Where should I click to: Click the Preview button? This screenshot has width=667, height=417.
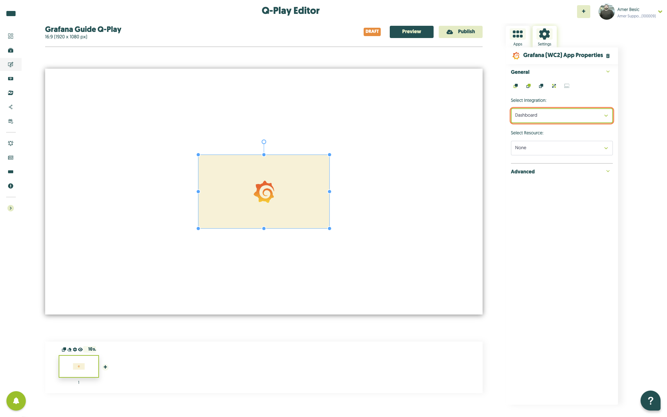point(412,32)
